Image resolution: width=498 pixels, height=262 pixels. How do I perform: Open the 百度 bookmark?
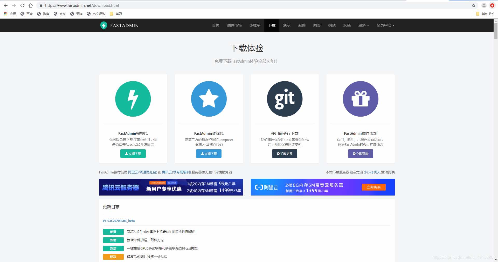[x=27, y=14]
